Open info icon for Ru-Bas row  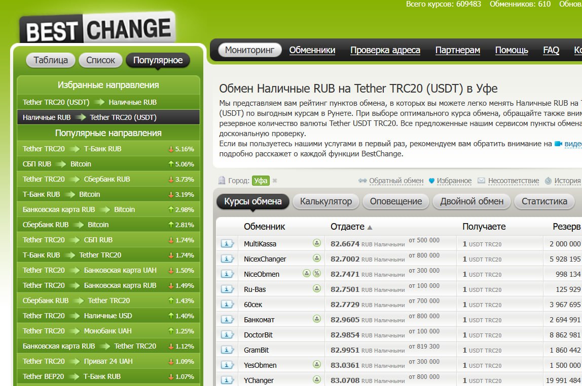click(x=227, y=289)
